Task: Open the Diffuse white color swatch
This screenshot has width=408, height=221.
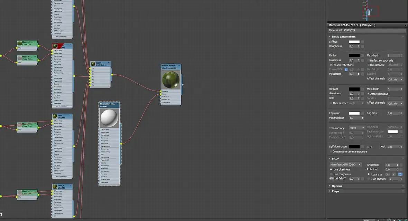Action: pos(354,42)
